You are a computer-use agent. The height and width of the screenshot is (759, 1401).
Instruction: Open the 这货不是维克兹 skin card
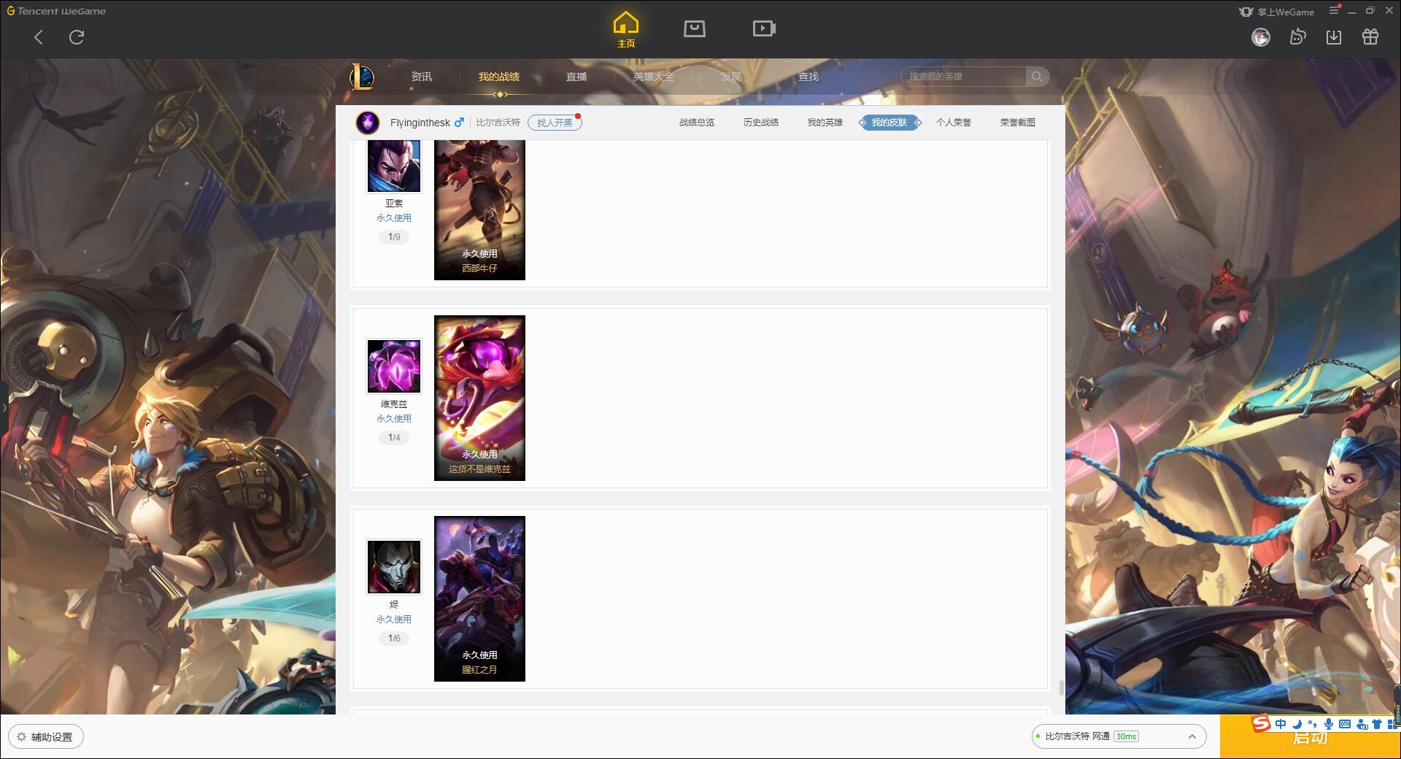(479, 398)
